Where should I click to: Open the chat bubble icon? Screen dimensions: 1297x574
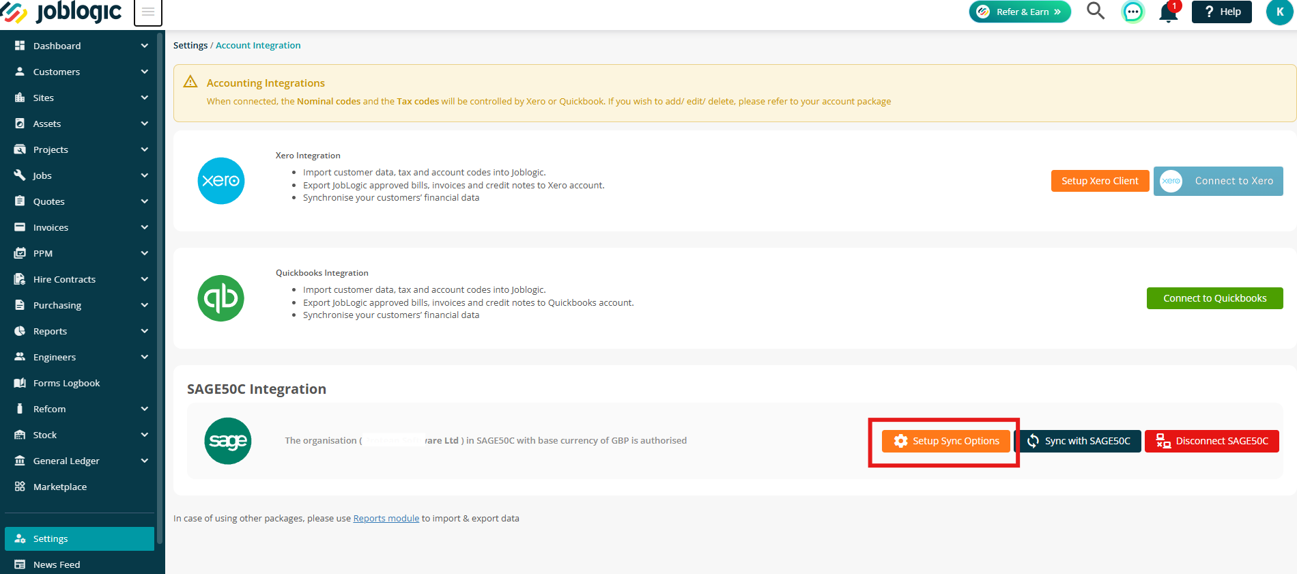pyautogui.click(x=1133, y=12)
